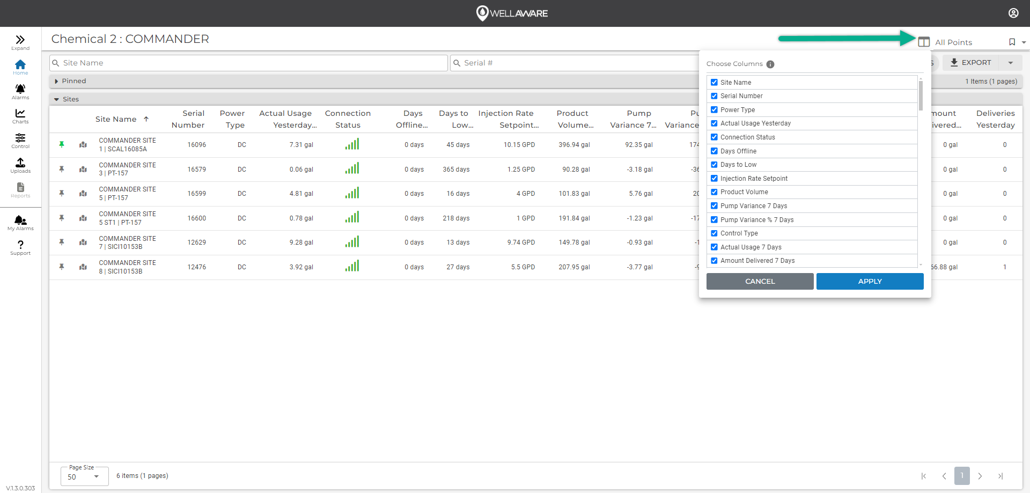Uncheck Actual Usage 7 Days column
Viewport: 1030px width, 493px height.
(x=714, y=247)
